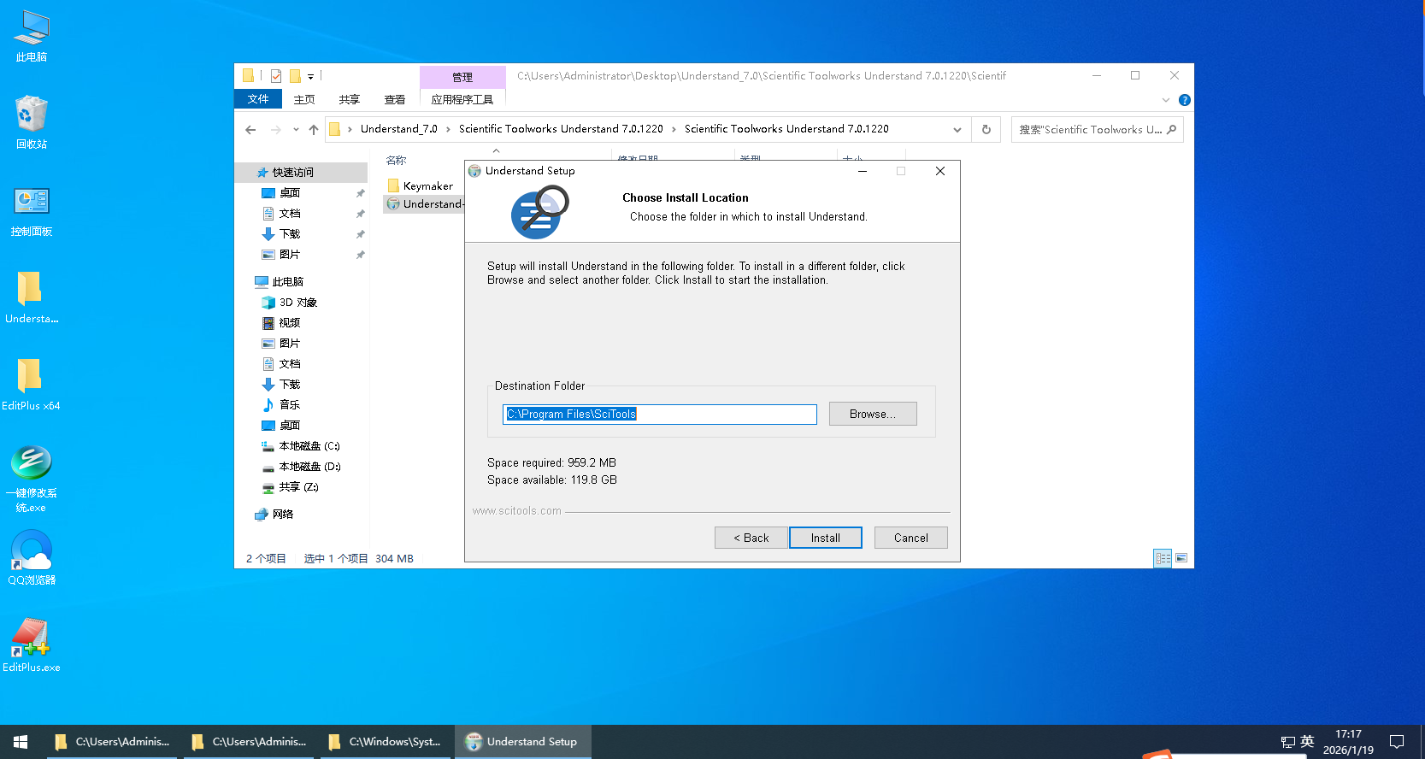The width and height of the screenshot is (1425, 759).
Task: Select the QQ Browser desktop icon
Action: [x=32, y=557]
